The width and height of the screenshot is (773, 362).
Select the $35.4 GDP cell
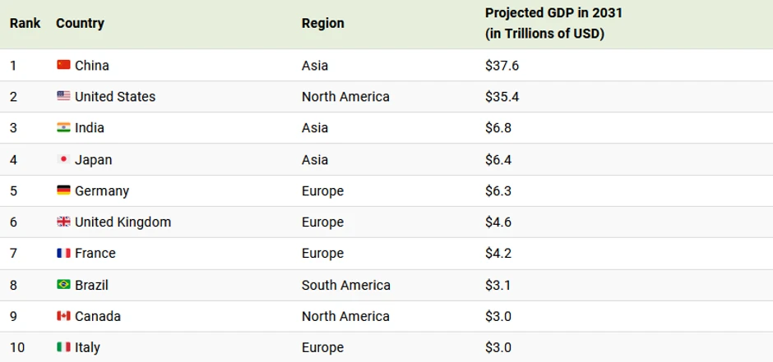point(502,96)
